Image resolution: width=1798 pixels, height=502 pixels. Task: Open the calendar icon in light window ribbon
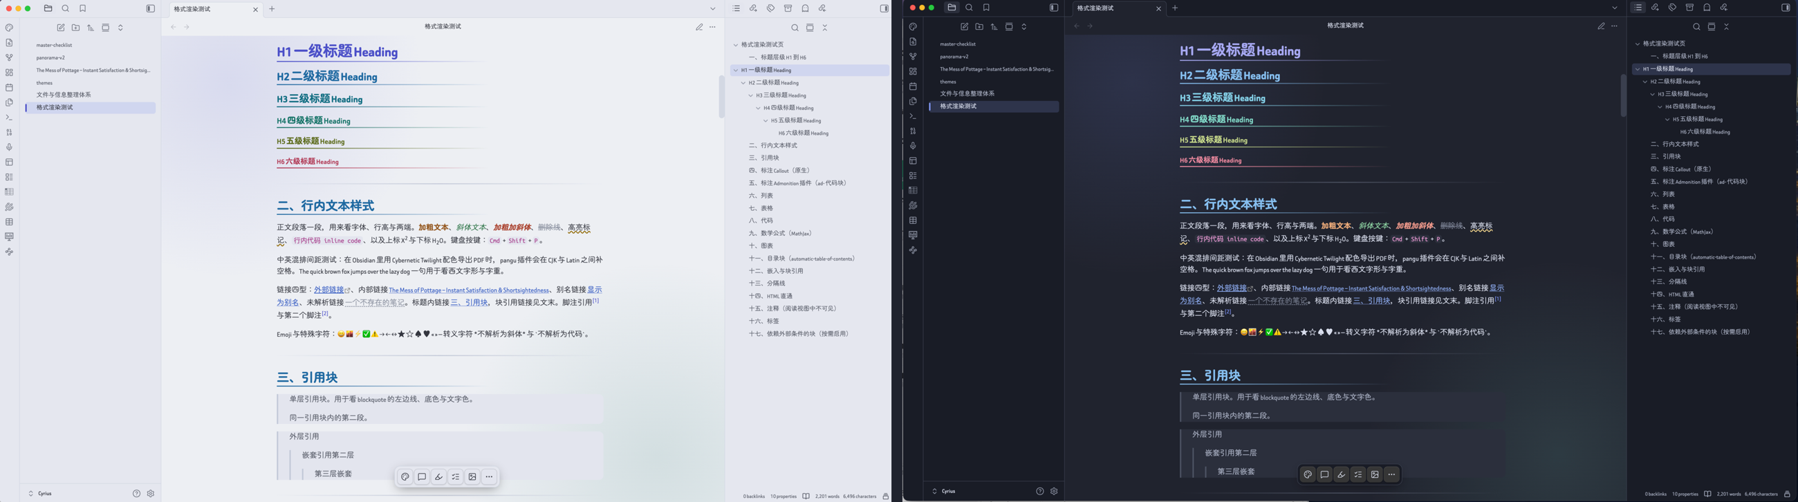pyautogui.click(x=9, y=88)
